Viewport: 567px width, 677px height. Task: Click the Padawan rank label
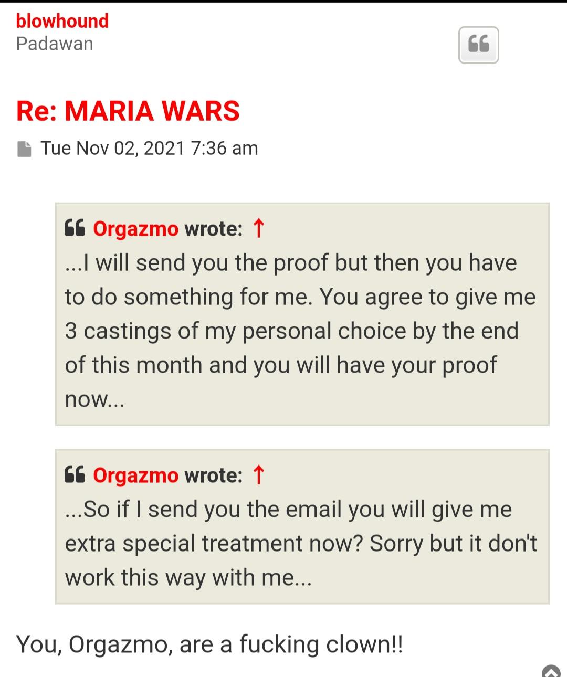click(x=55, y=44)
